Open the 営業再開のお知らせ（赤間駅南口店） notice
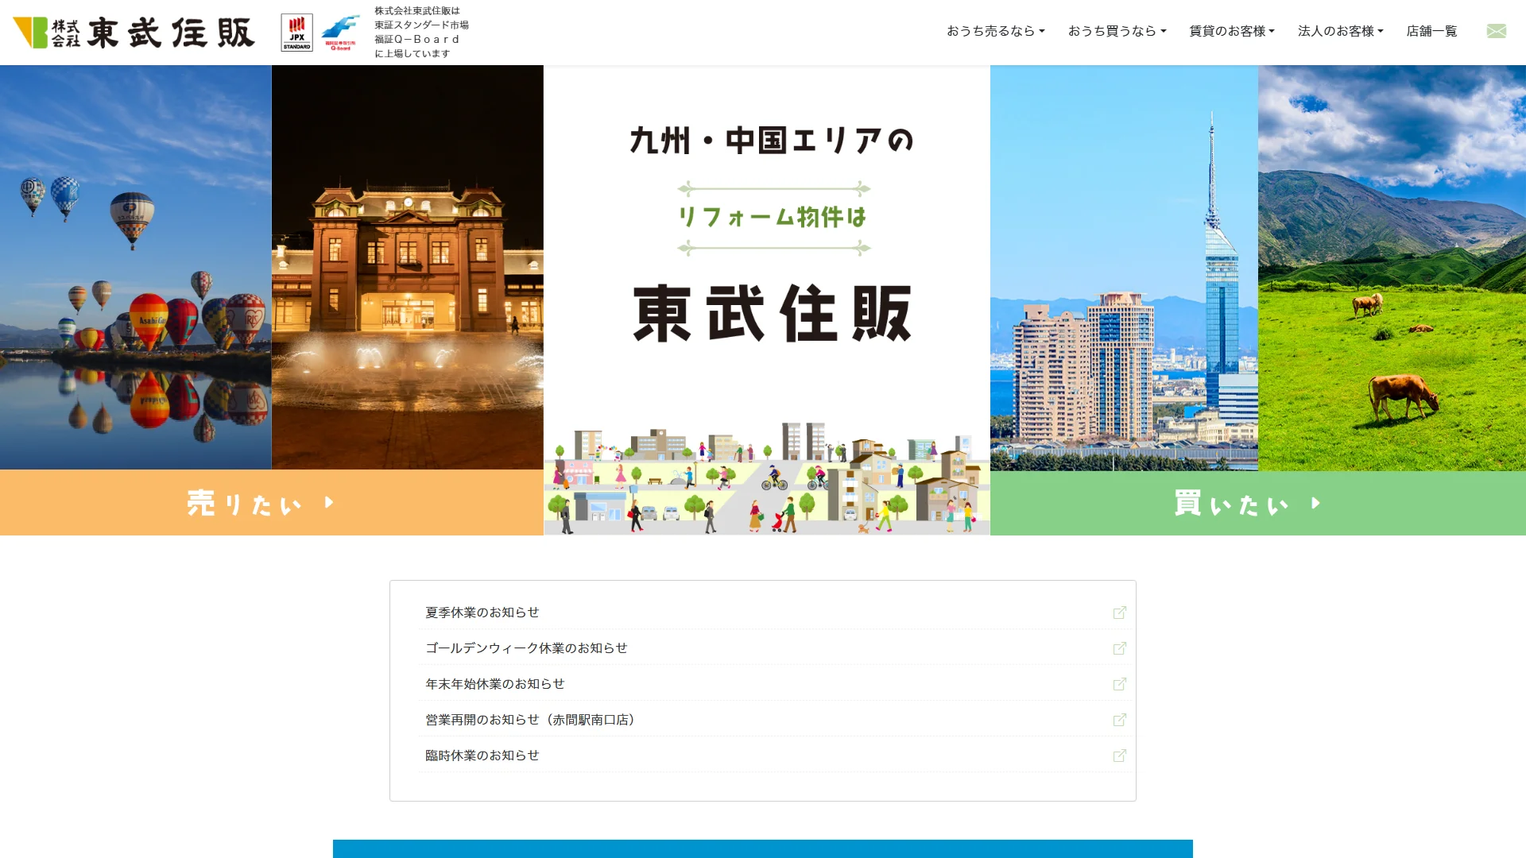Viewport: 1526px width, 858px height. pos(533,720)
